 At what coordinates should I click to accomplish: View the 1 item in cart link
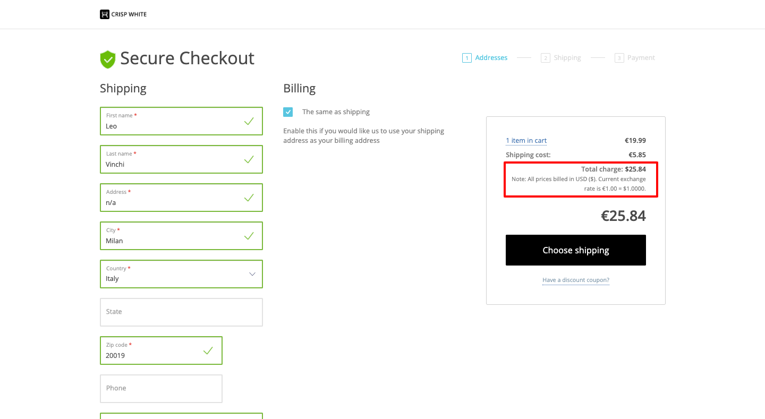tap(526, 141)
